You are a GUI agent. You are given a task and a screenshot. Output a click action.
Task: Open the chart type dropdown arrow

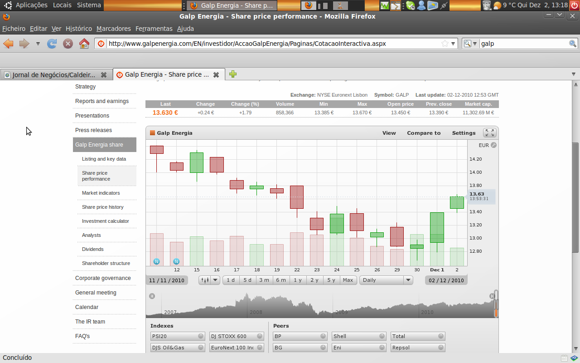coord(215,280)
